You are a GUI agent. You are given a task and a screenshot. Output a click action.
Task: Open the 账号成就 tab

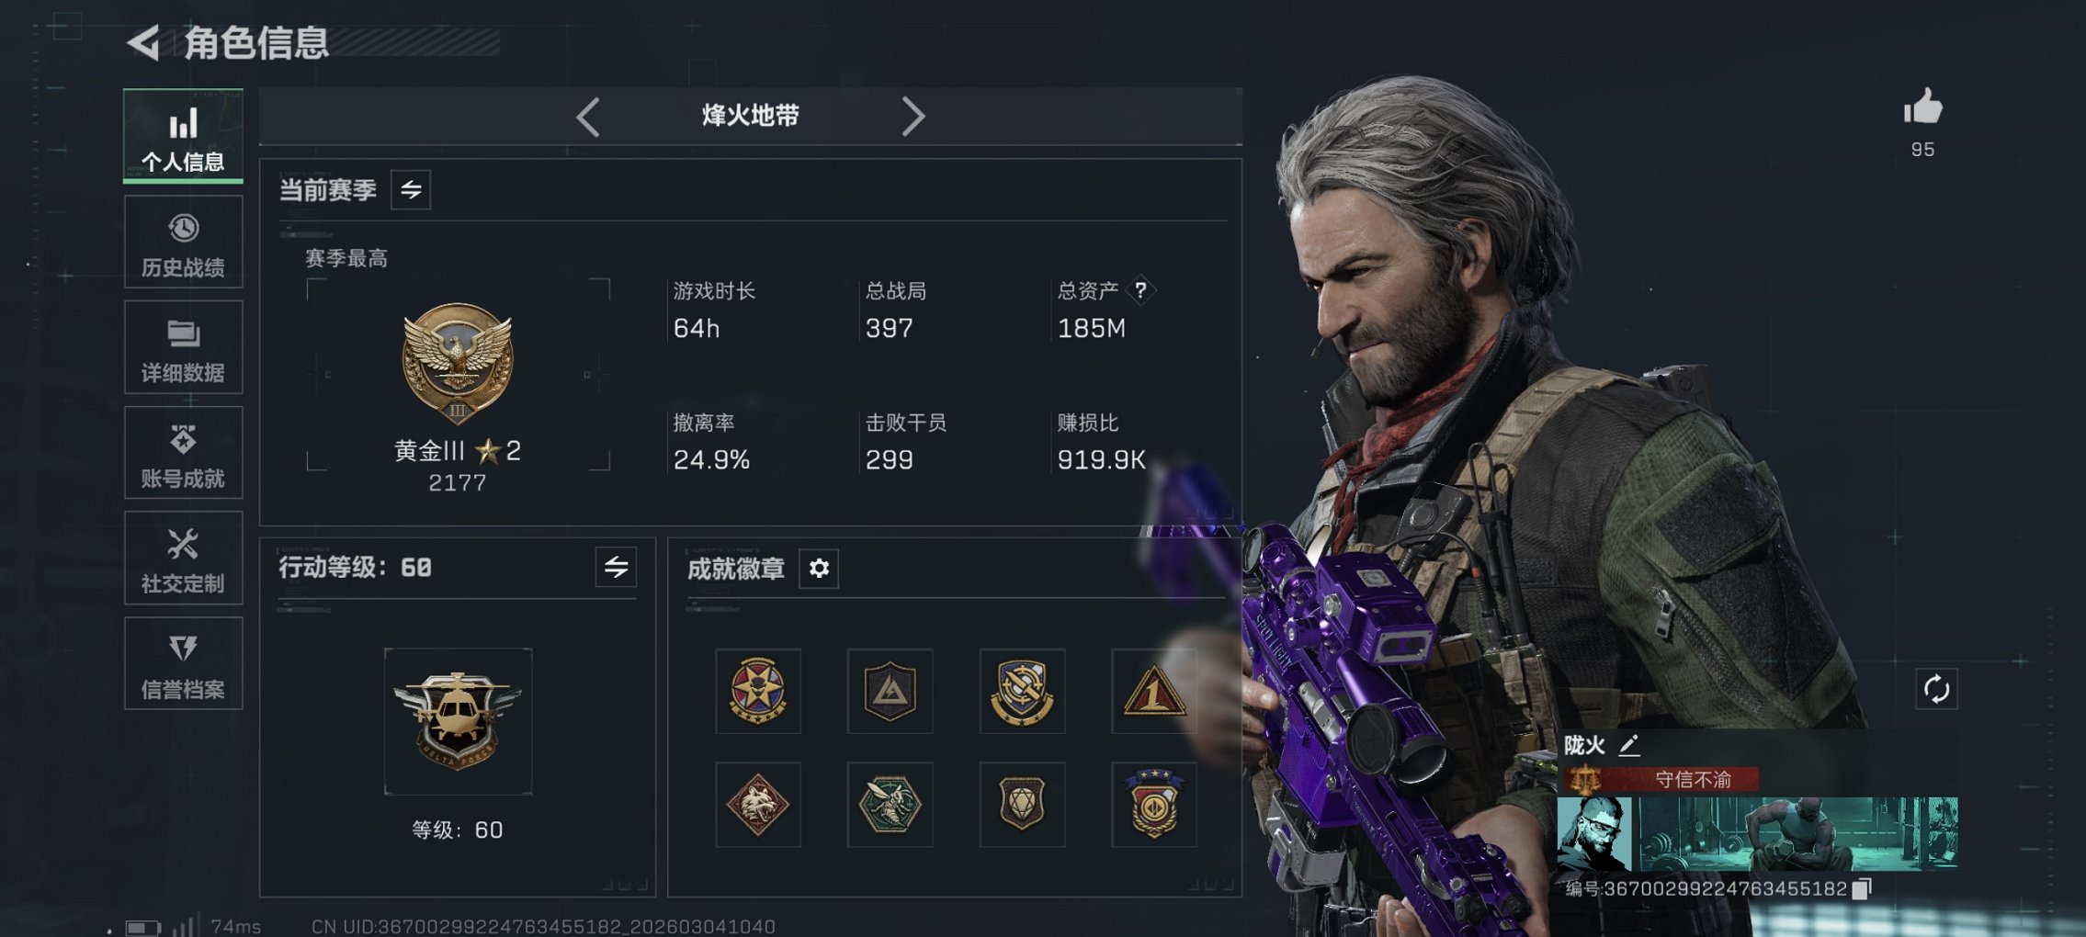(184, 454)
